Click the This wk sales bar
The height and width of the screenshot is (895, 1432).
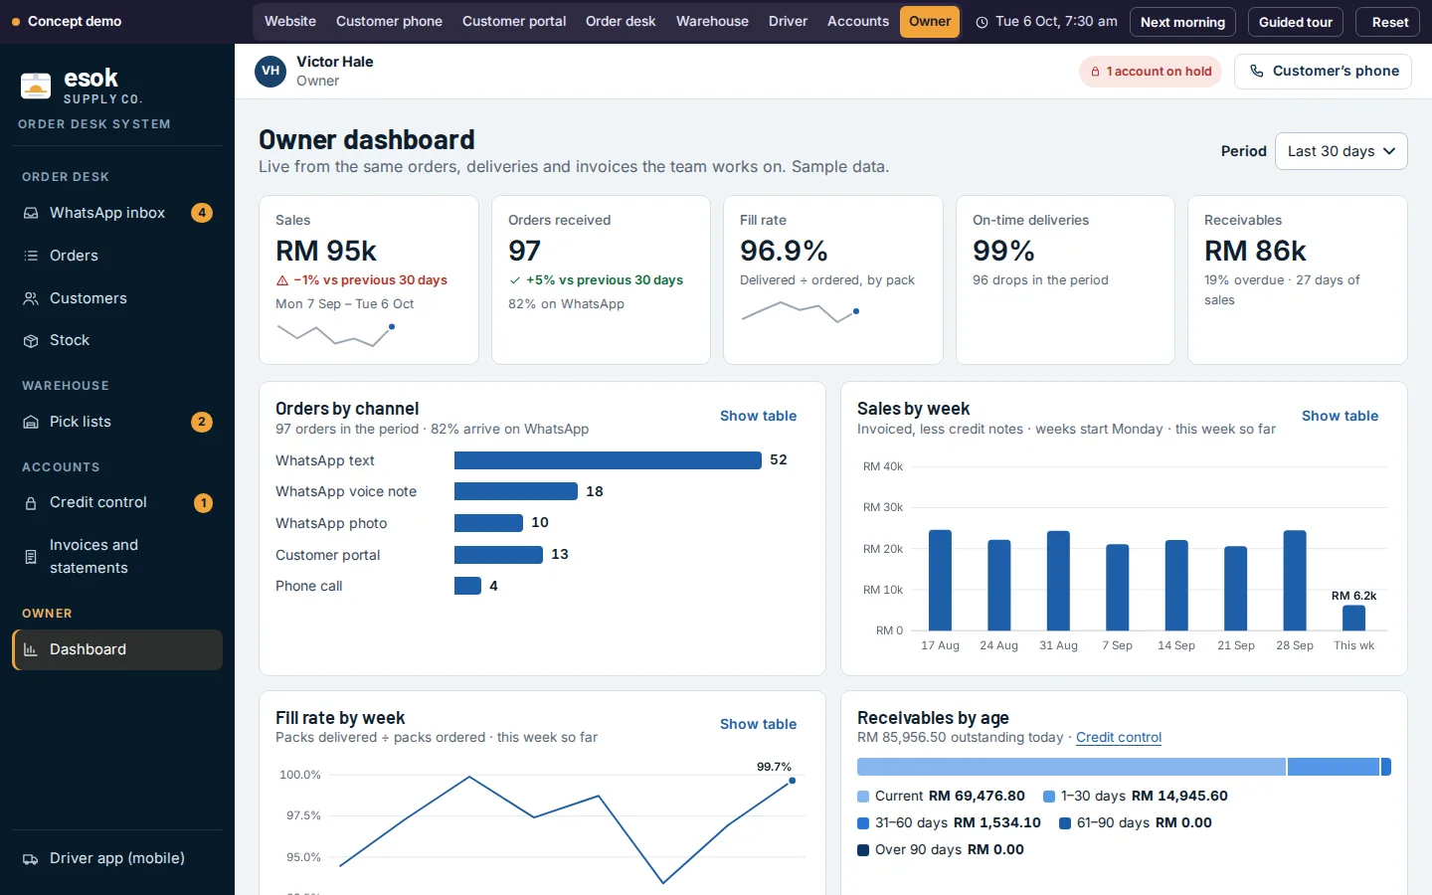pos(1353,618)
